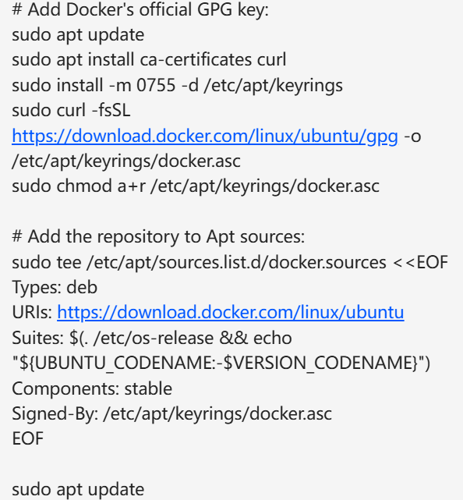Screen dimensions: 463x500
Task: Click the 'sudo chmod a+r' line
Action: pos(196,186)
